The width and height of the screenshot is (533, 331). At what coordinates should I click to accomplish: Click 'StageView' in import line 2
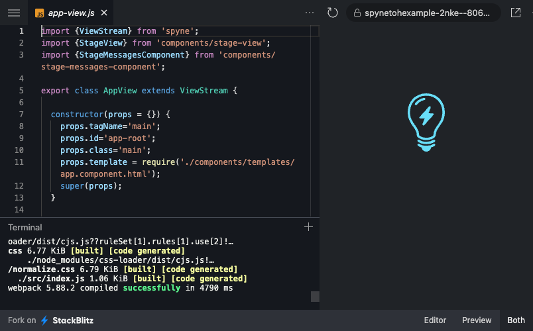(x=101, y=43)
